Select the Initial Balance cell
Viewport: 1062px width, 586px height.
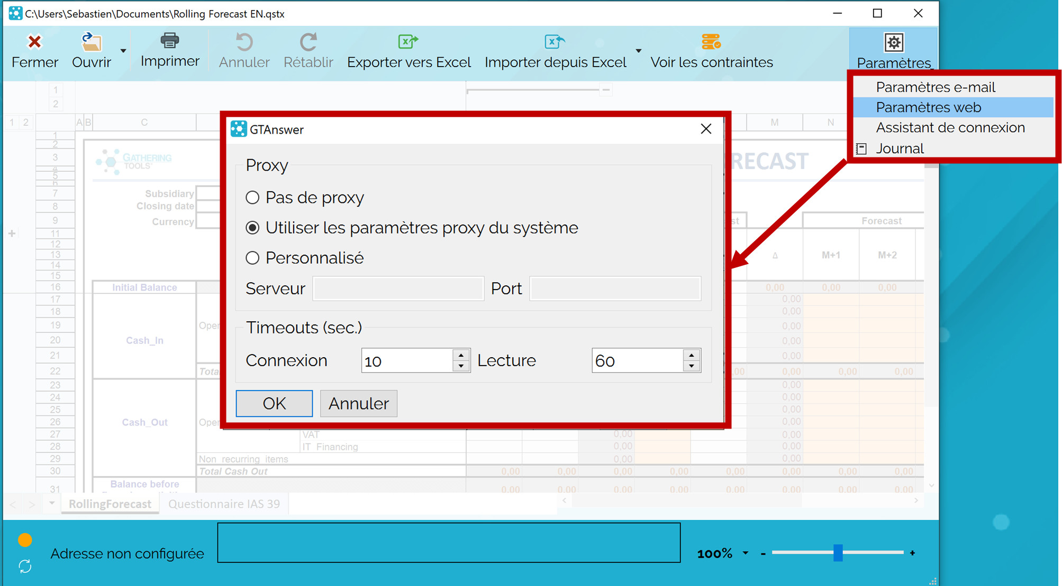(x=144, y=287)
